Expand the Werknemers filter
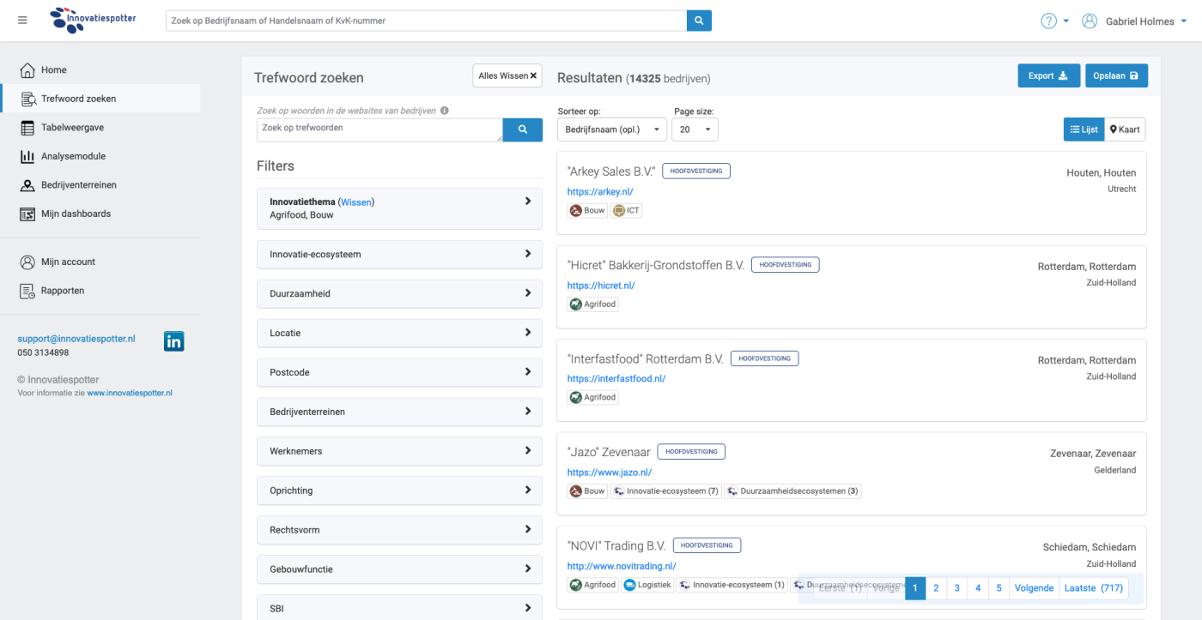The image size is (1202, 620). point(399,451)
